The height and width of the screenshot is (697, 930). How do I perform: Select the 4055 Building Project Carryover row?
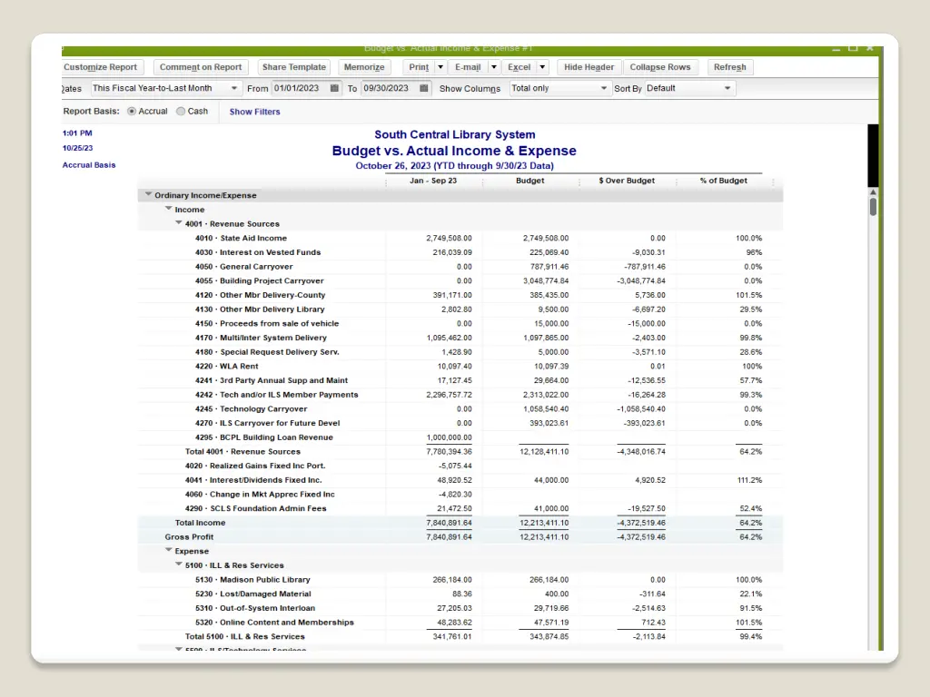click(460, 280)
